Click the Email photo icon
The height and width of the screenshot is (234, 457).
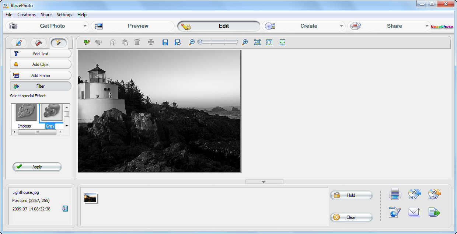[x=414, y=213]
